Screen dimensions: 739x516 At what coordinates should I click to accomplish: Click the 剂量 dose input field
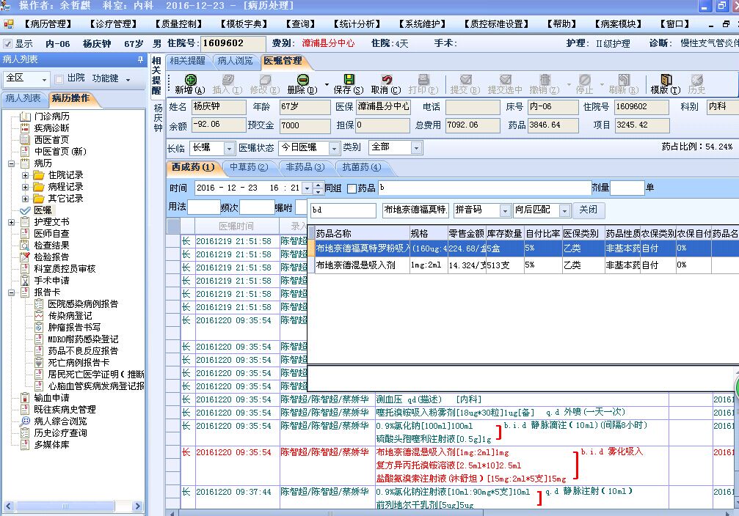[x=627, y=188]
